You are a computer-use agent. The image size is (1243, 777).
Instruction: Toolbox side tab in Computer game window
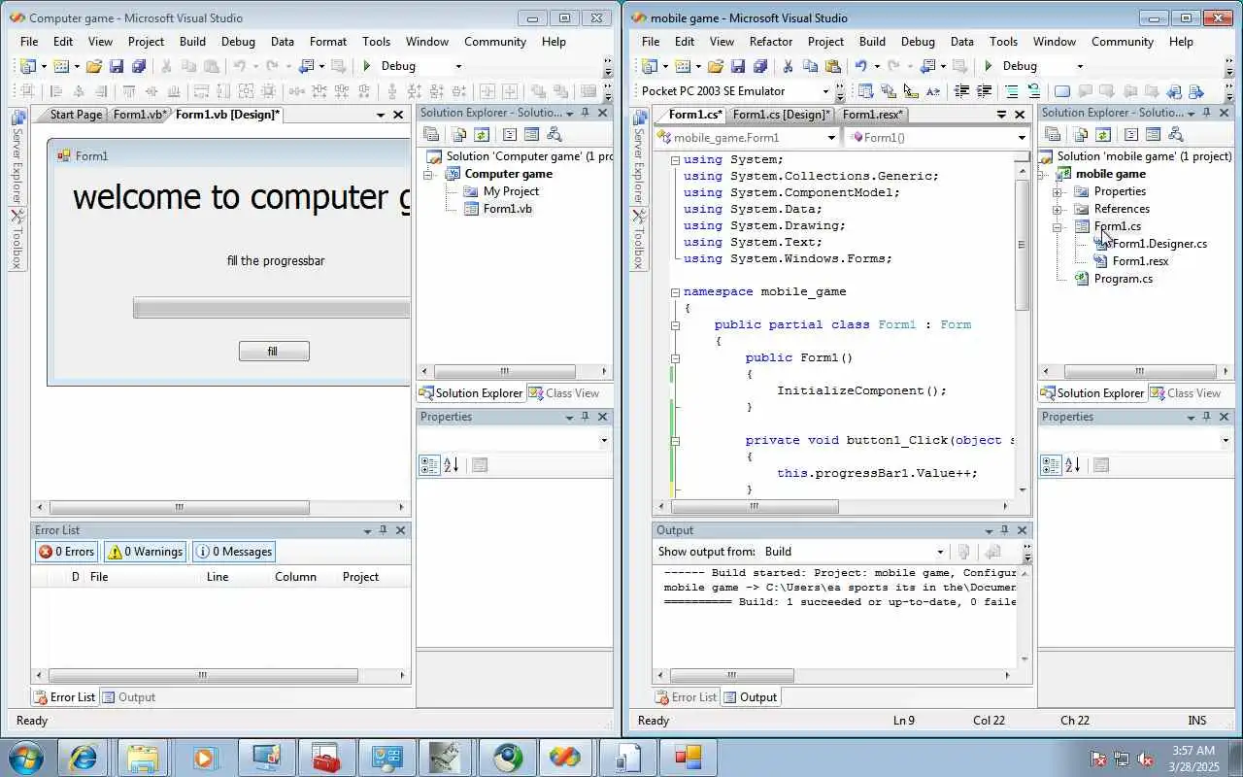[x=17, y=240]
